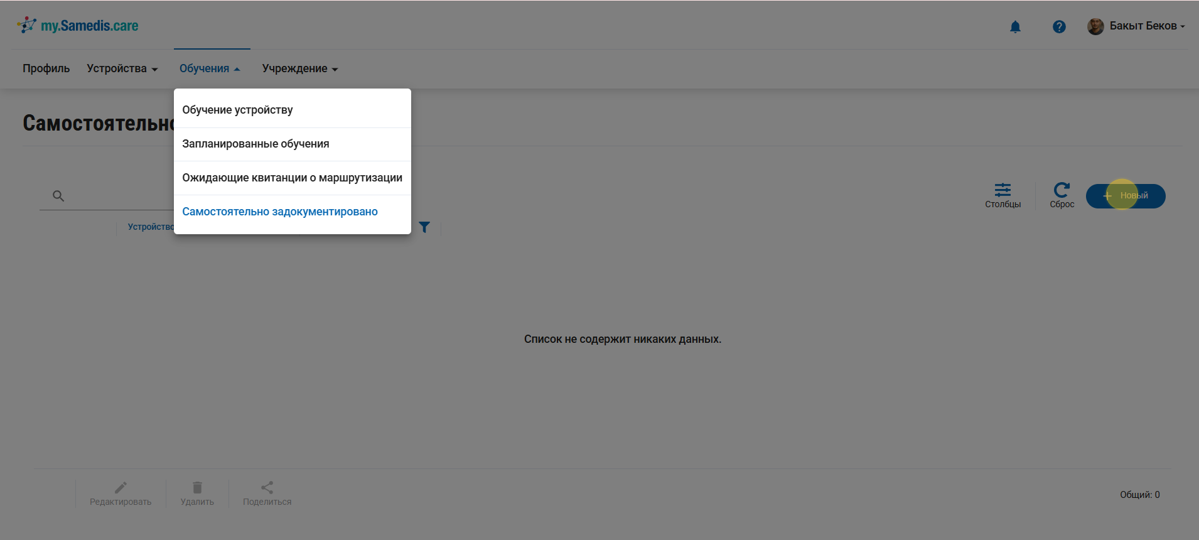Viewport: 1199px width, 540px height.
Task: Select Запланированные обучения menu item
Action: 255,144
